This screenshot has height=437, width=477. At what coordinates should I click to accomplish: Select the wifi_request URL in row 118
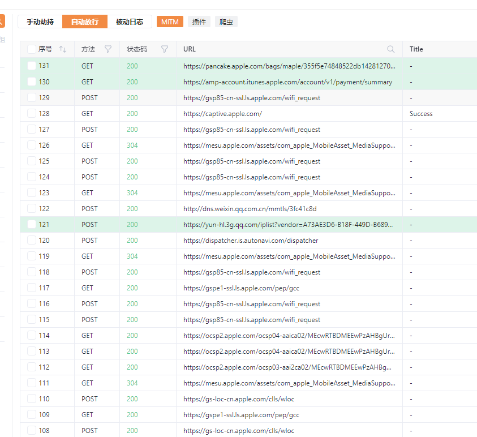pos(252,272)
